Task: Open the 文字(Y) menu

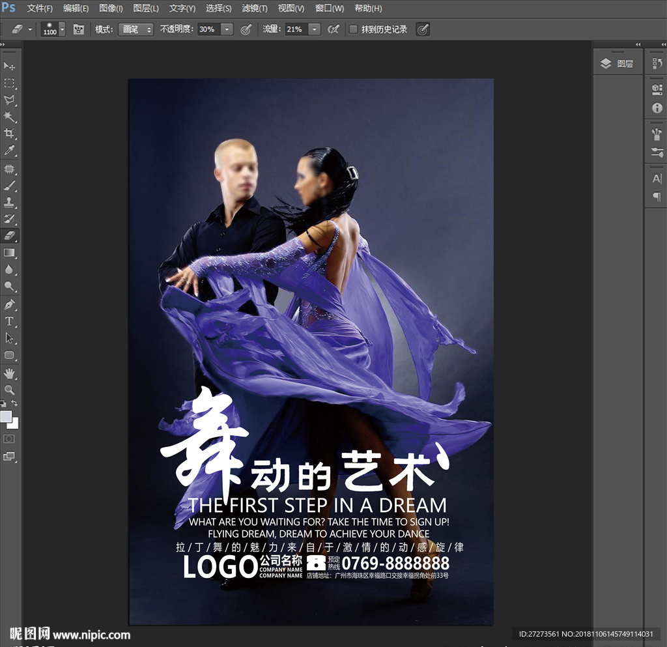Action: point(182,8)
